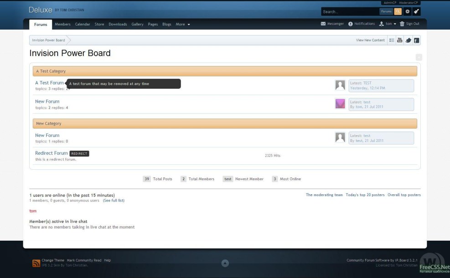Image resolution: width=450 pixels, height=278 pixels.
Task: Open the YouTube social icon
Action: point(400,40)
